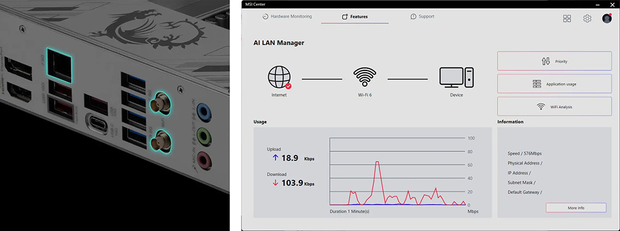Select the Default Gateway entry

pos(525,192)
